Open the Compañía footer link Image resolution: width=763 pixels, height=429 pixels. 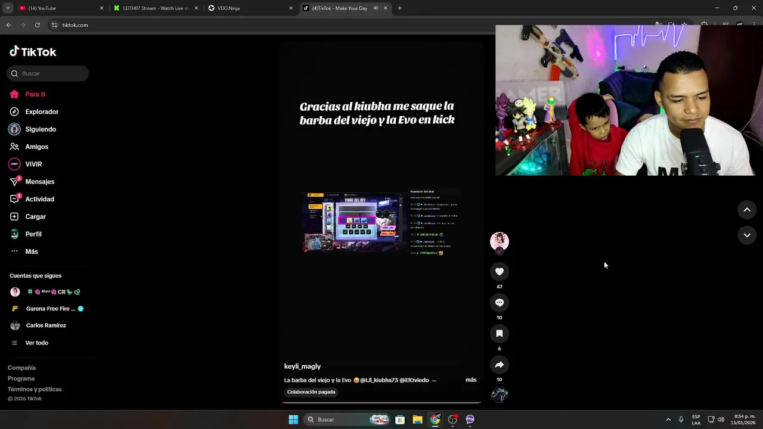[x=21, y=368]
